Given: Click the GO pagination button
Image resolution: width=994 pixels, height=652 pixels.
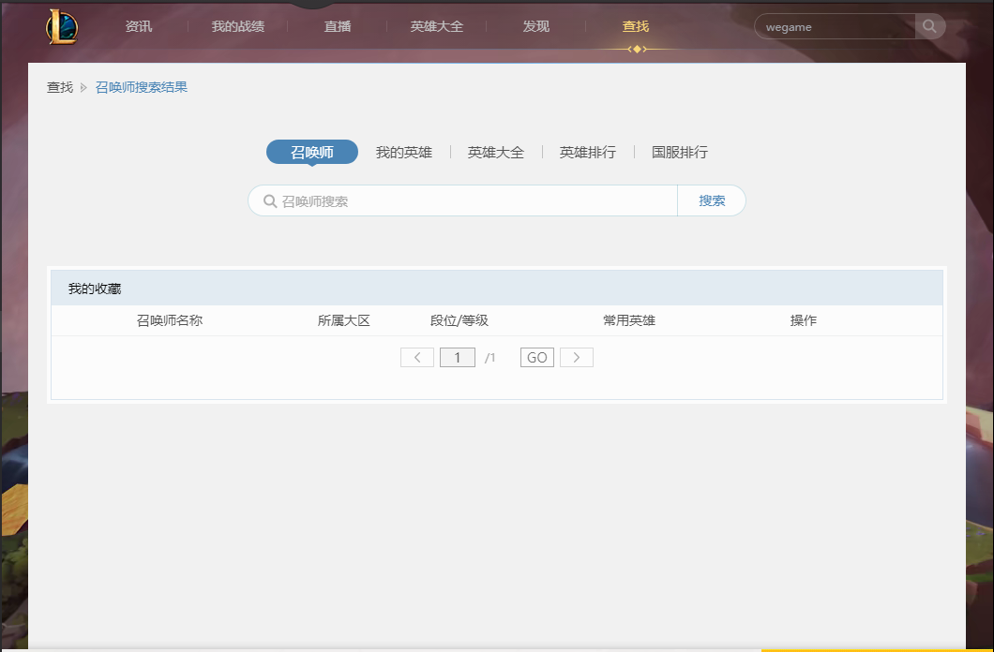Looking at the screenshot, I should point(537,358).
